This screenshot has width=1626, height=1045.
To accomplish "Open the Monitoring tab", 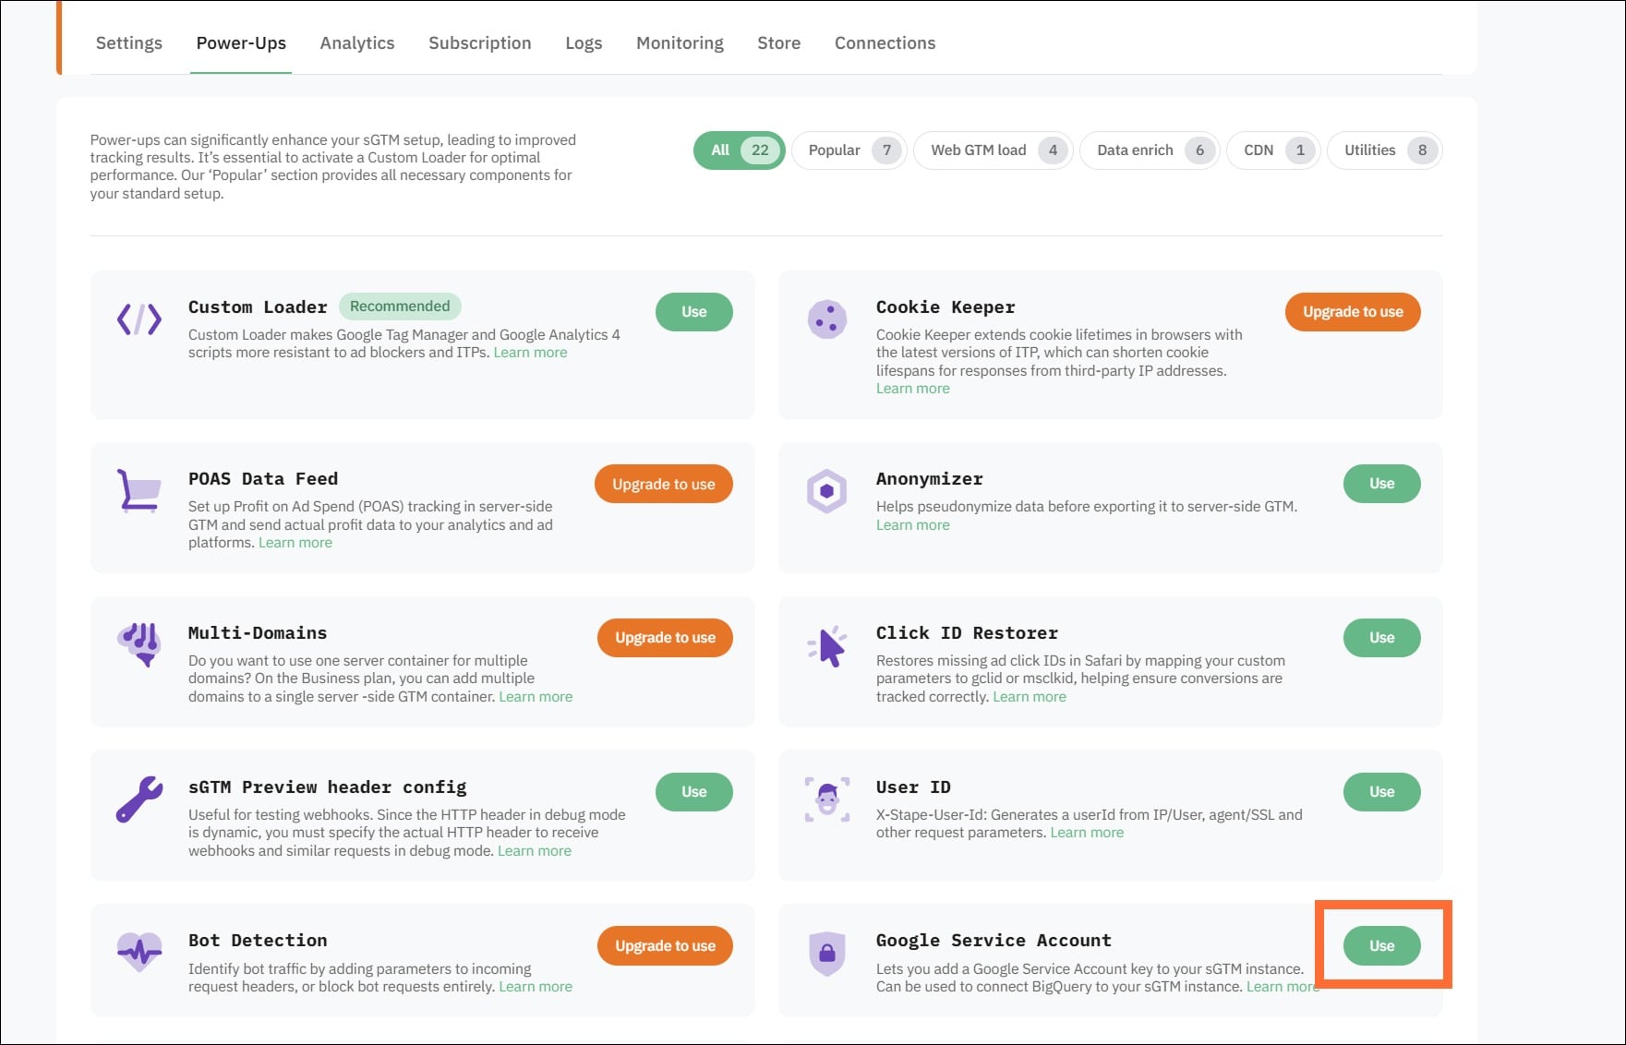I will tap(680, 42).
